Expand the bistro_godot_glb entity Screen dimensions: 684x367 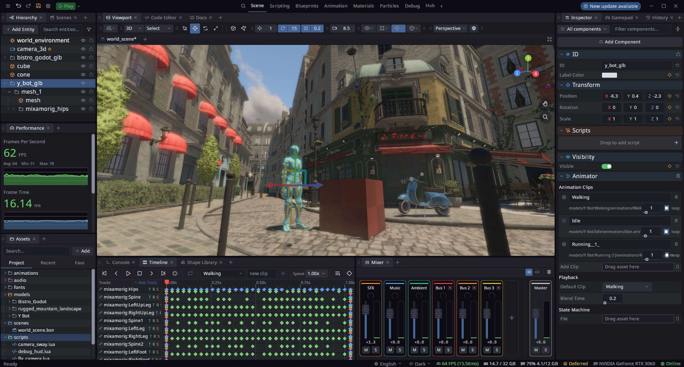5,57
